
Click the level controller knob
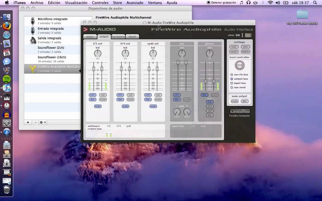pos(240,66)
